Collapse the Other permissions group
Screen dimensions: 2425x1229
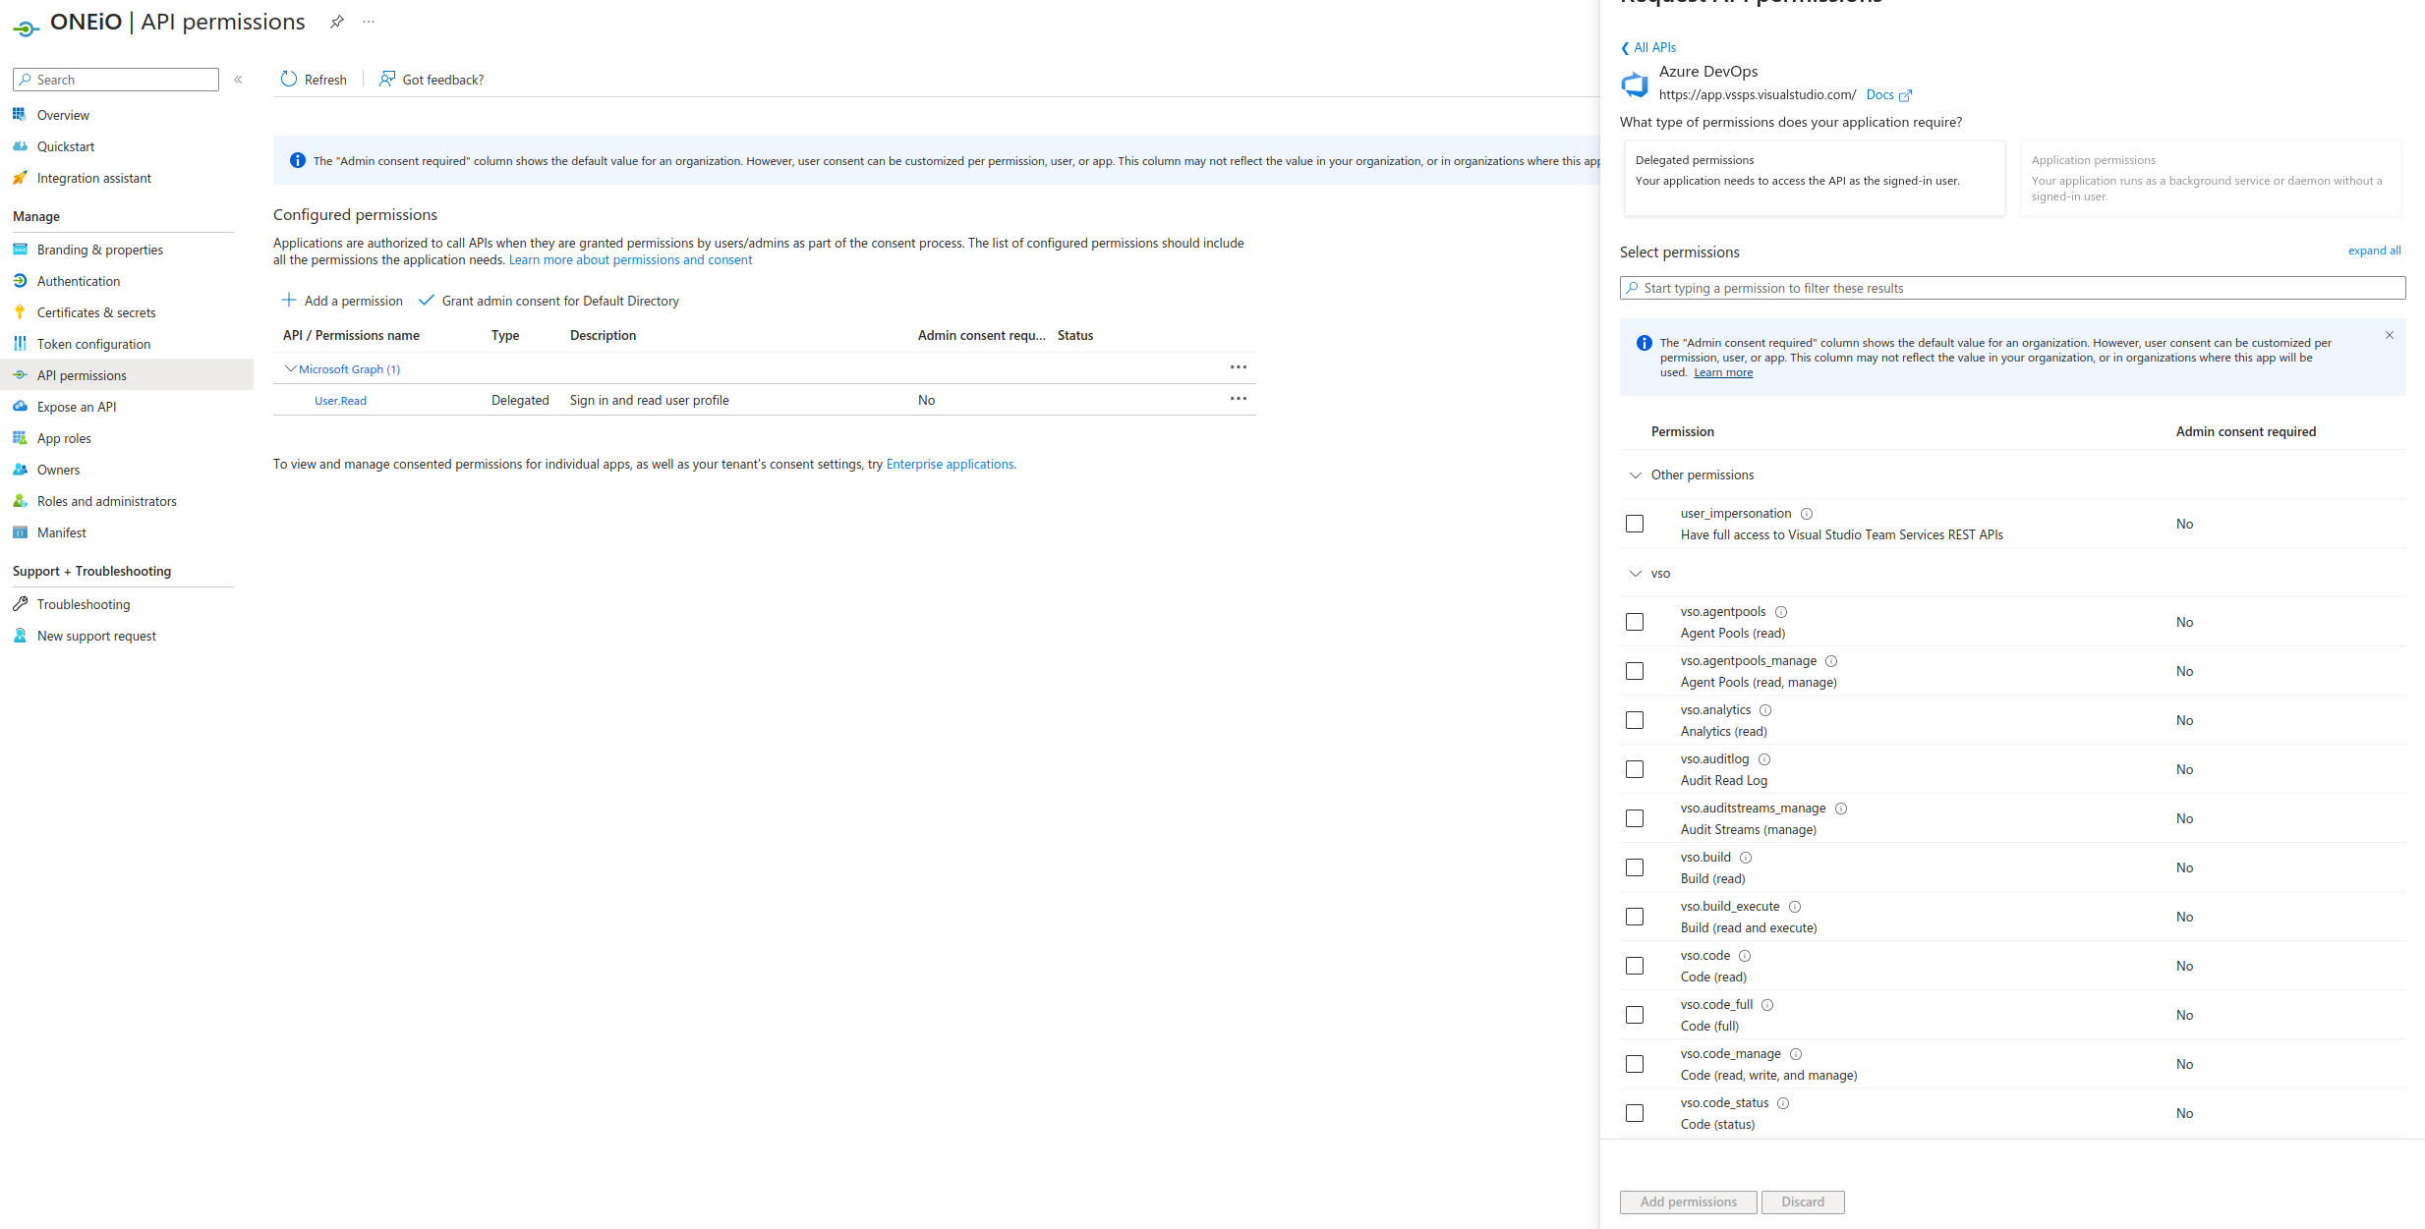click(x=1636, y=475)
